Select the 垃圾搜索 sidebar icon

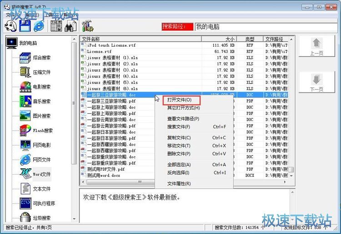[25, 217]
